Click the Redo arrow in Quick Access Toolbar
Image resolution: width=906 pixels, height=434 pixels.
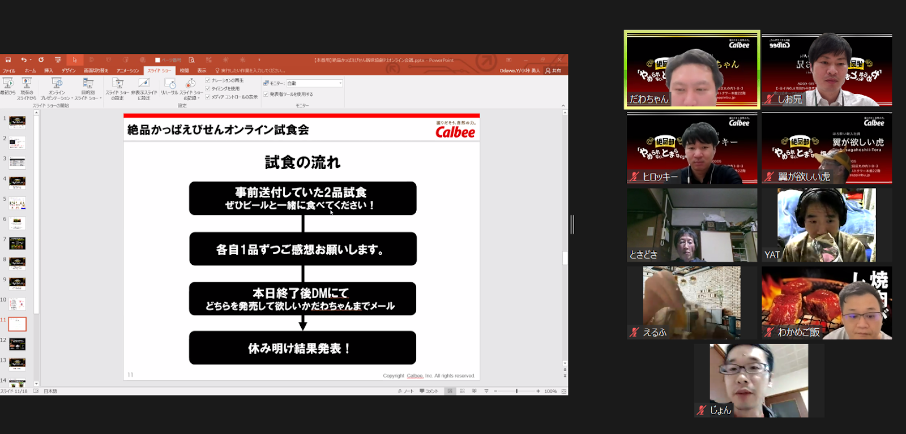coord(41,59)
